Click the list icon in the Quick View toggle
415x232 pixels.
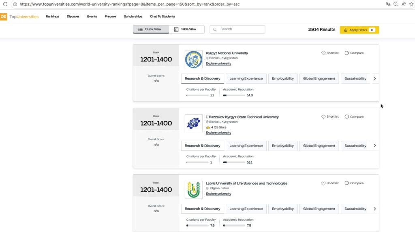pyautogui.click(x=140, y=29)
